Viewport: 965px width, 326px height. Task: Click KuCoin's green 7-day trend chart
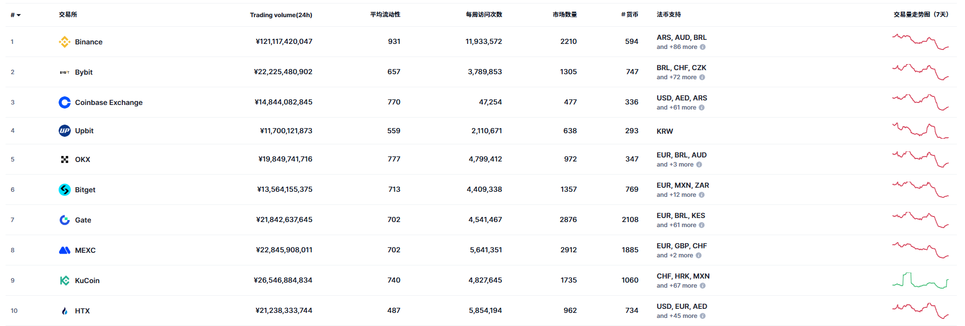pos(921,280)
